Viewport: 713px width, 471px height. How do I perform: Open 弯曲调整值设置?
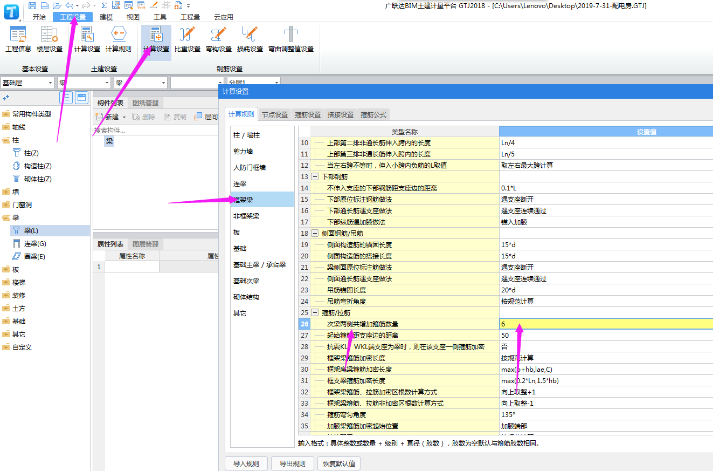291,39
